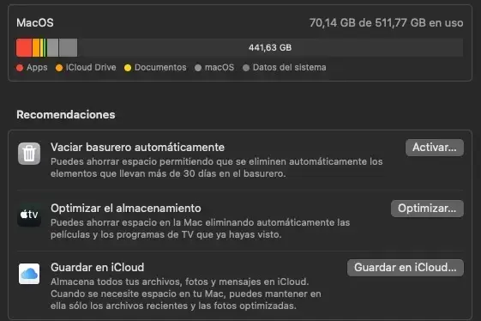Click the MacOS volume name

point(35,22)
